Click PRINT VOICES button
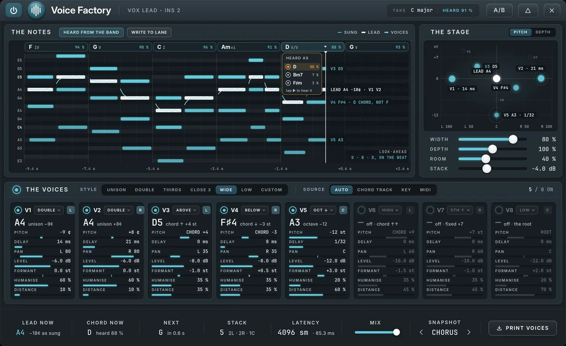 point(523,328)
